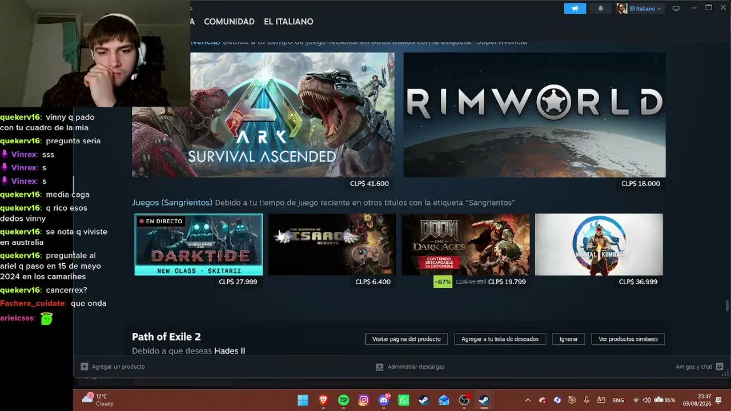
Task: Click the ARK price CLP$ 41.600
Action: pos(369,184)
